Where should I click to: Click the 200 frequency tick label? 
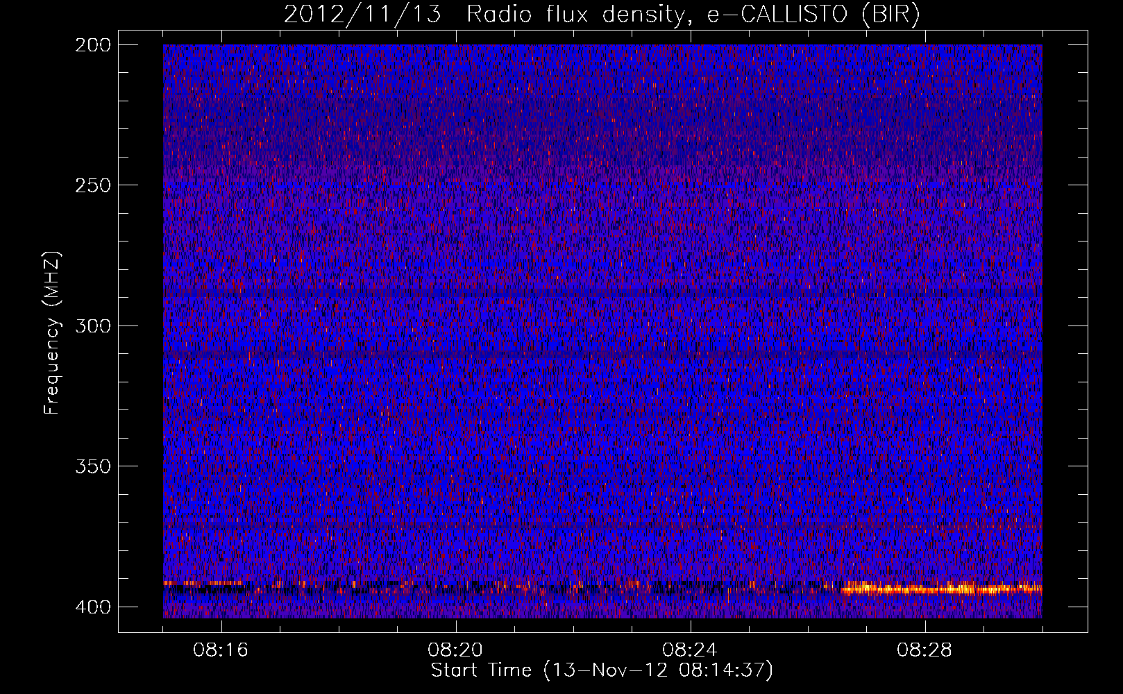click(x=92, y=44)
